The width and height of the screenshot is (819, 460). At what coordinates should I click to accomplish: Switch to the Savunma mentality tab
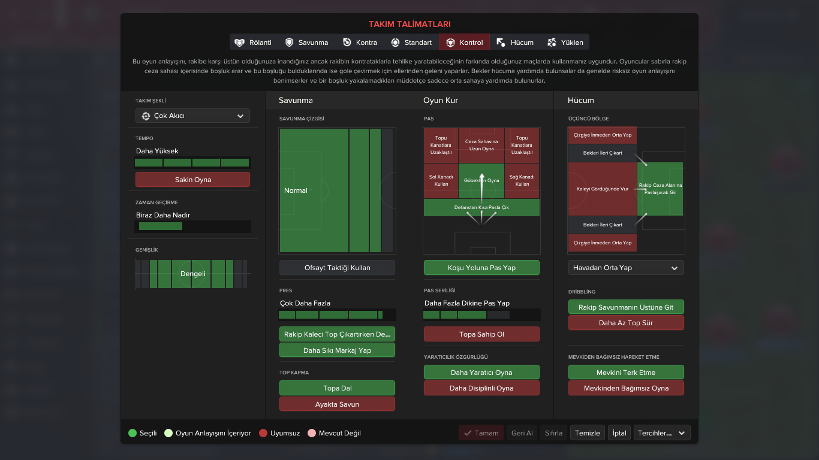tap(306, 42)
